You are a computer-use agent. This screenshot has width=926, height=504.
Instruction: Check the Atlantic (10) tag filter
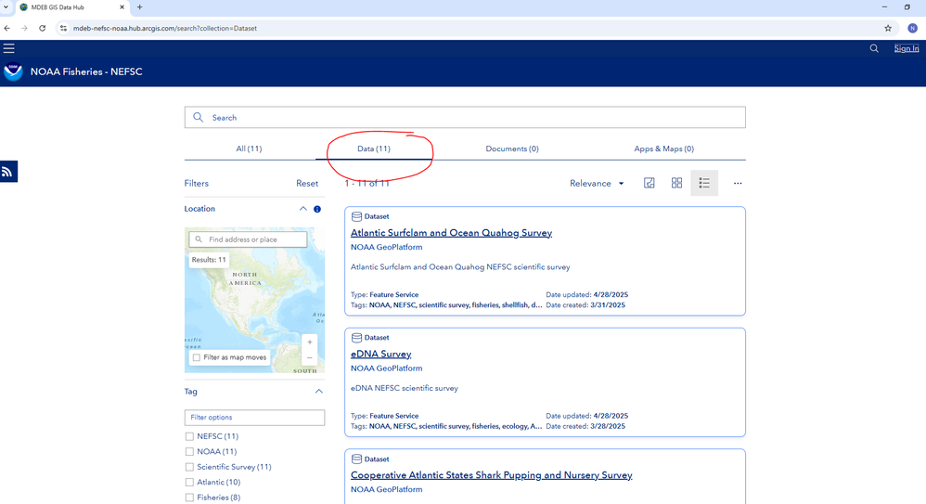pyautogui.click(x=189, y=482)
